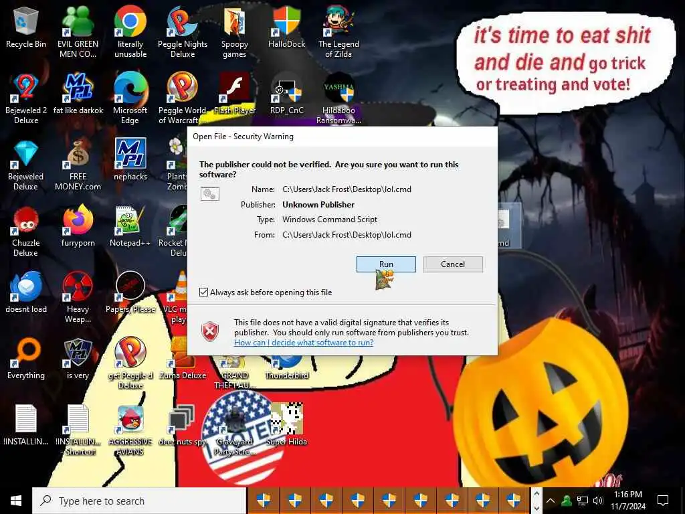Launch AGGRESSIVE AVIANS shortcut
The image size is (685, 514).
point(130,430)
